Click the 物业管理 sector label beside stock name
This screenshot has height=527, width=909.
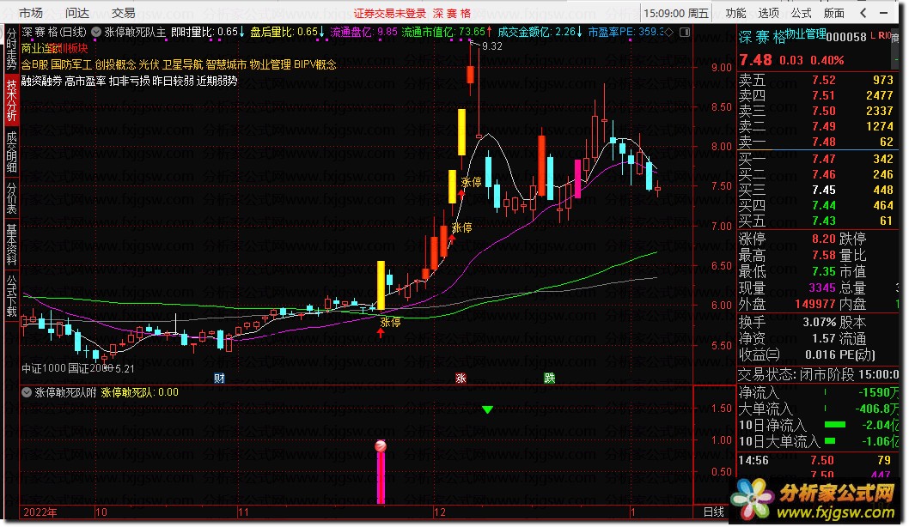point(805,33)
